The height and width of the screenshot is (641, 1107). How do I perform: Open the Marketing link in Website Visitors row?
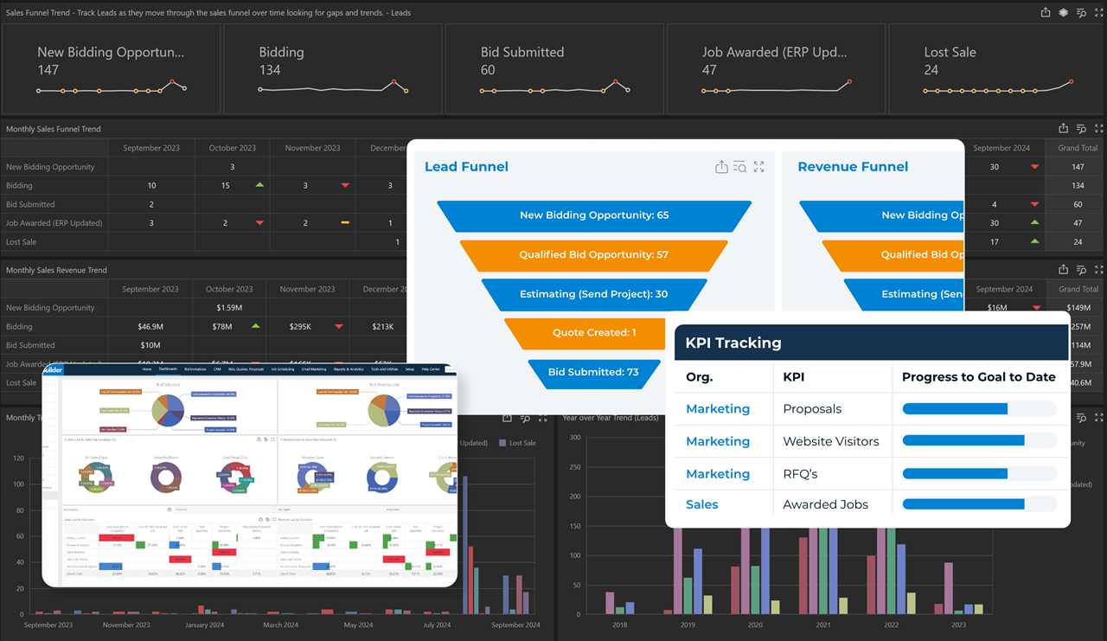[718, 441]
